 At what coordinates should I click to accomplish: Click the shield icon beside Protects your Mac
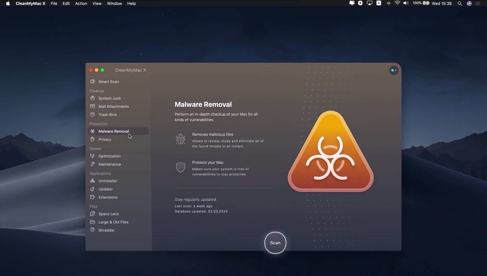(181, 167)
